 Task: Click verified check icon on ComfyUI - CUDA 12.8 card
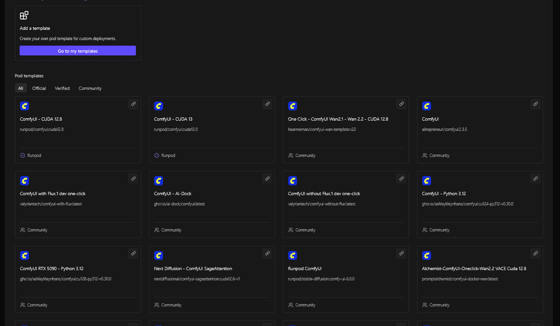coord(22,156)
